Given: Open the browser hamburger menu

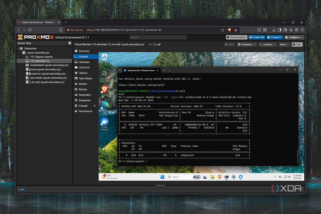Looking at the screenshot, I should click(302, 30).
